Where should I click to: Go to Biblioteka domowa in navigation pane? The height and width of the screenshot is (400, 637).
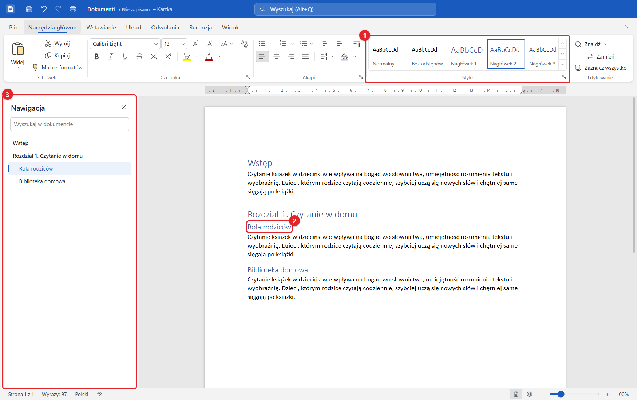[x=70, y=181]
